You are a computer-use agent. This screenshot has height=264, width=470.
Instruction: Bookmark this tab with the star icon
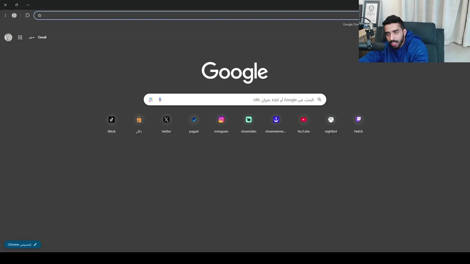[40, 15]
